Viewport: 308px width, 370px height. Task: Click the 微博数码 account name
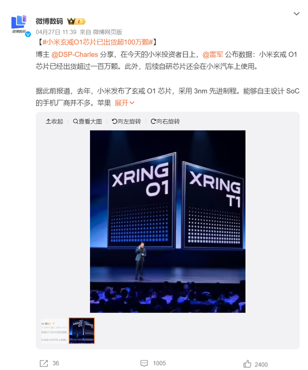coord(49,21)
